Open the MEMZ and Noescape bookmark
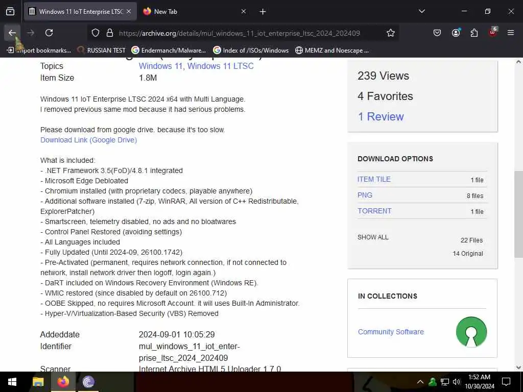This screenshot has height=392, width=523. pos(332,51)
